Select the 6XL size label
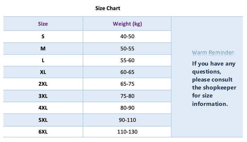 [43, 132]
